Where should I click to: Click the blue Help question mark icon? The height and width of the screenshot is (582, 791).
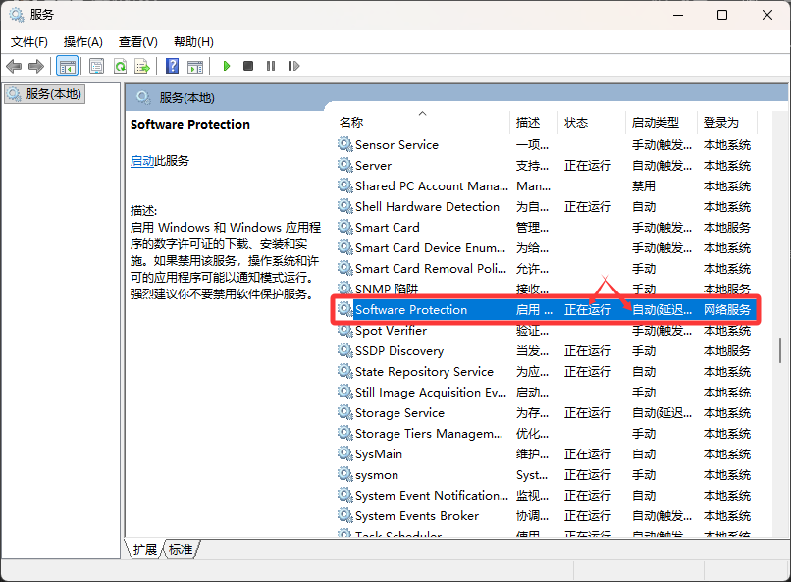(x=172, y=66)
